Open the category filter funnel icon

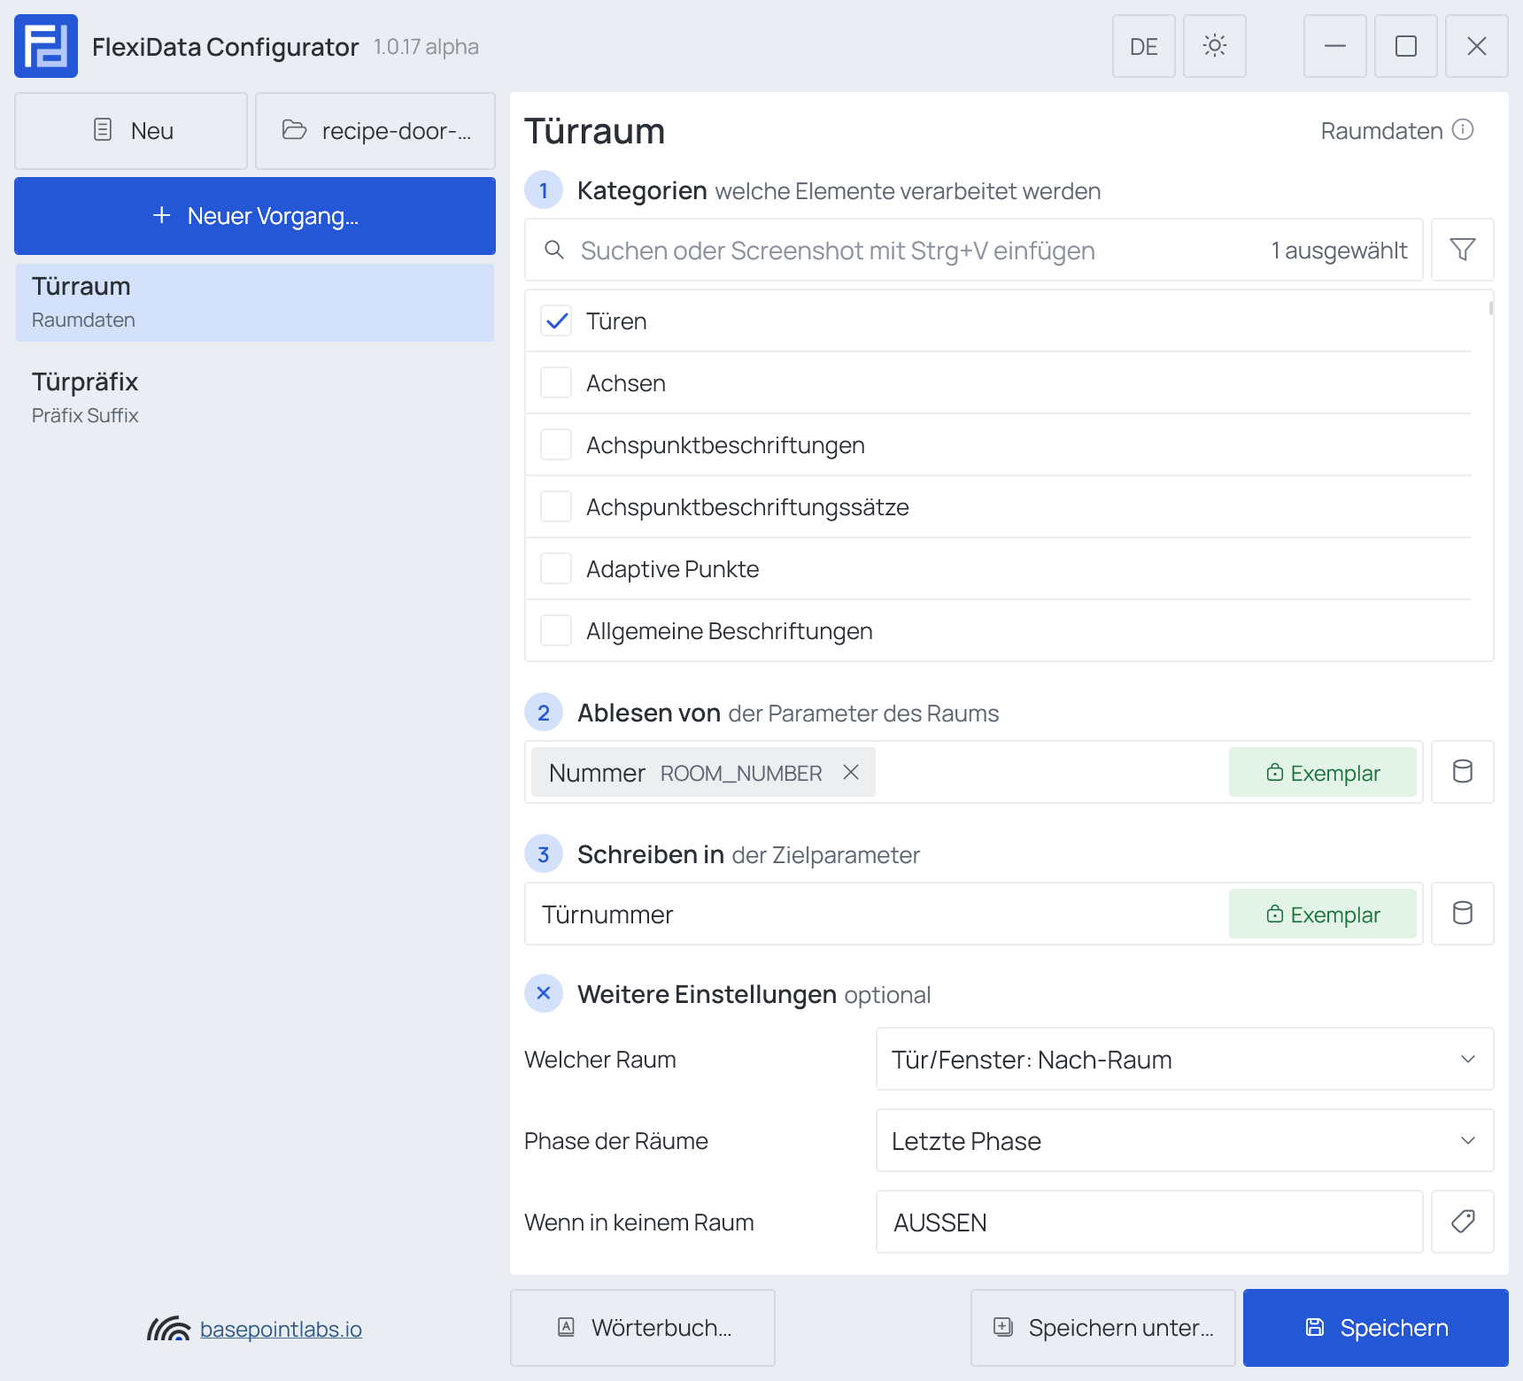point(1463,250)
